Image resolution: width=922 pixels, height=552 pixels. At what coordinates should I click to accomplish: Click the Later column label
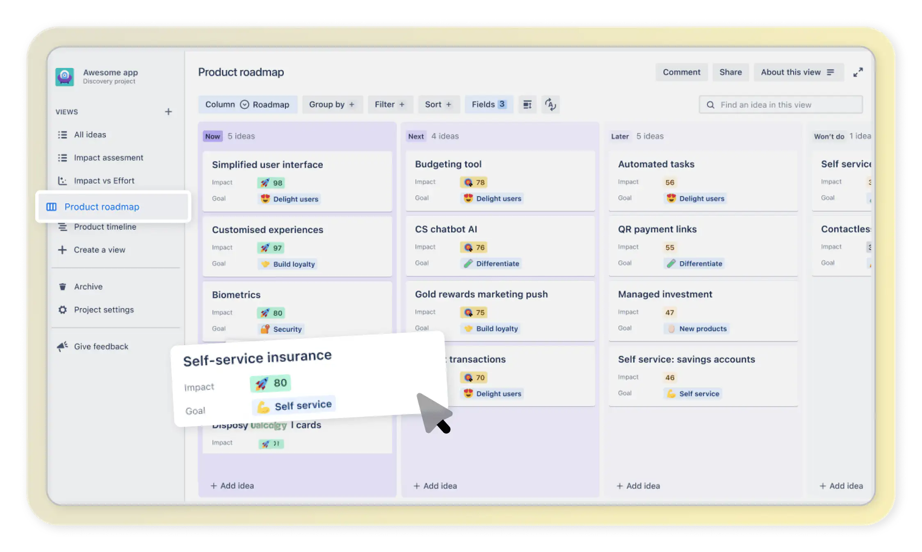coord(620,136)
